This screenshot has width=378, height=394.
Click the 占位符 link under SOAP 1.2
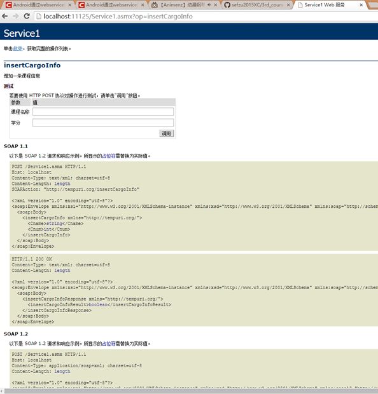(x=108, y=344)
